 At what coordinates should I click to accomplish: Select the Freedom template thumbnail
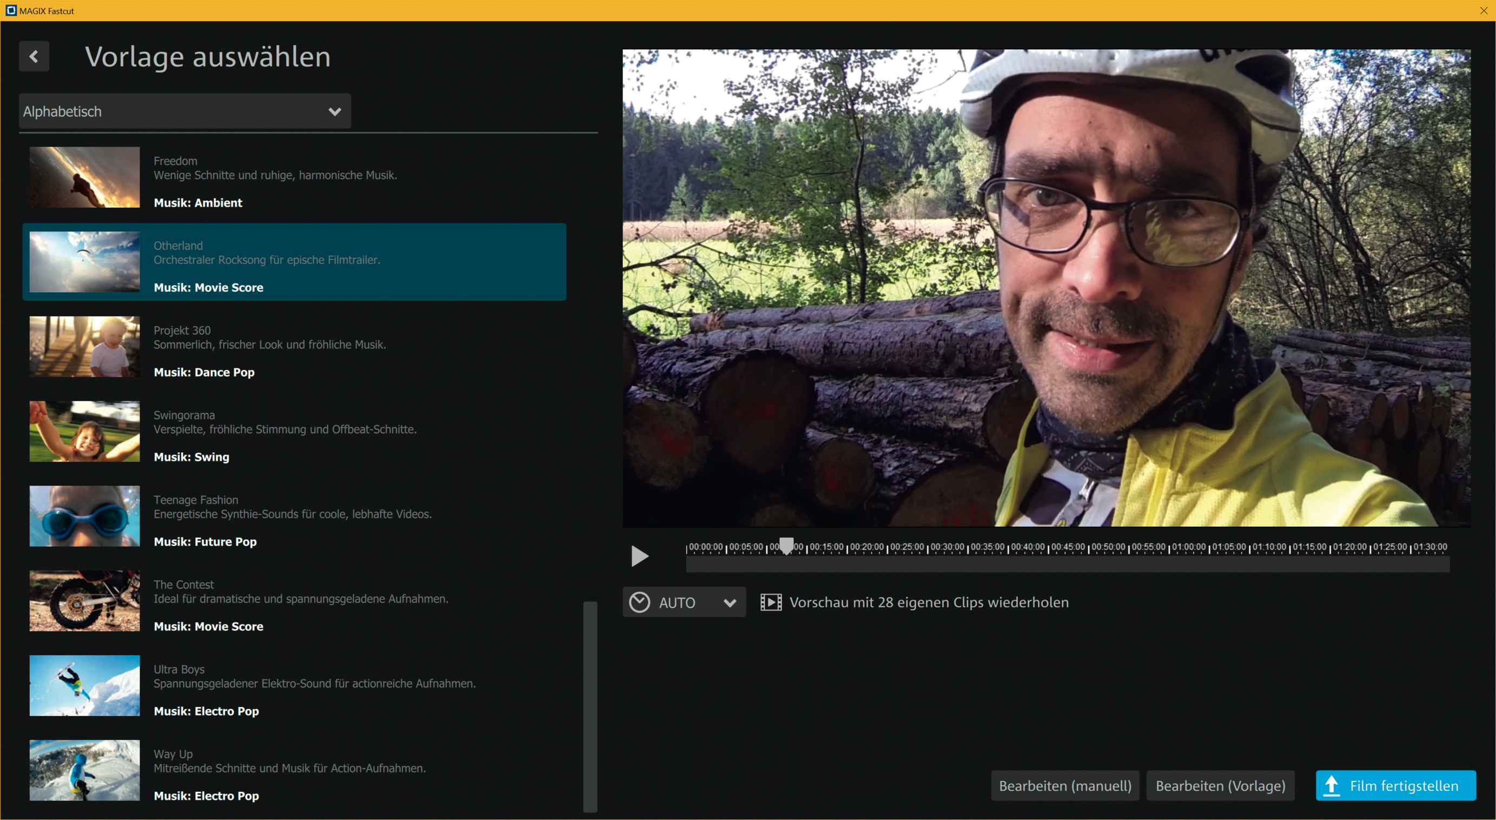(x=85, y=177)
